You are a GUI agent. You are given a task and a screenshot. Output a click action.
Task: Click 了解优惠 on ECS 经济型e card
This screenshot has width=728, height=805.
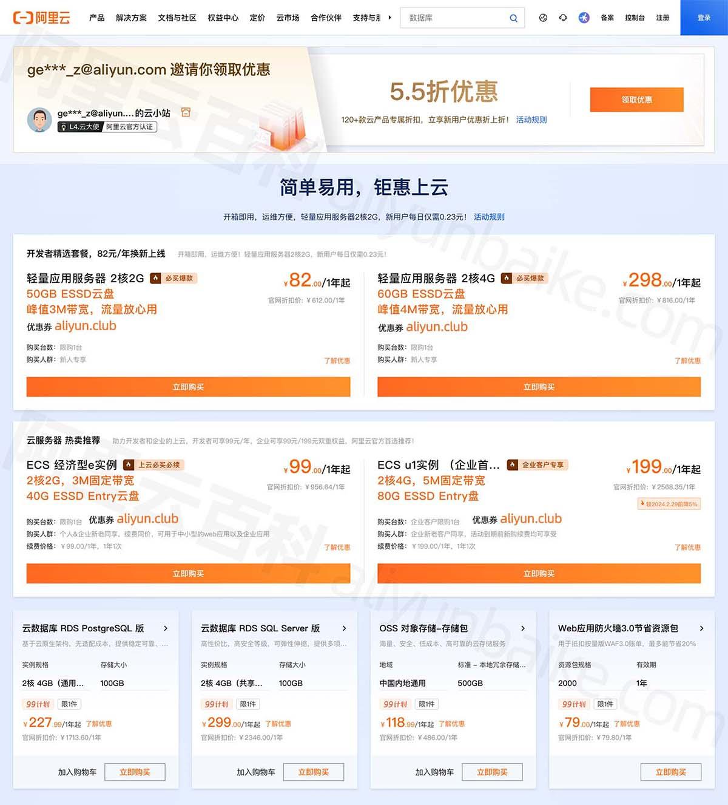click(x=337, y=548)
